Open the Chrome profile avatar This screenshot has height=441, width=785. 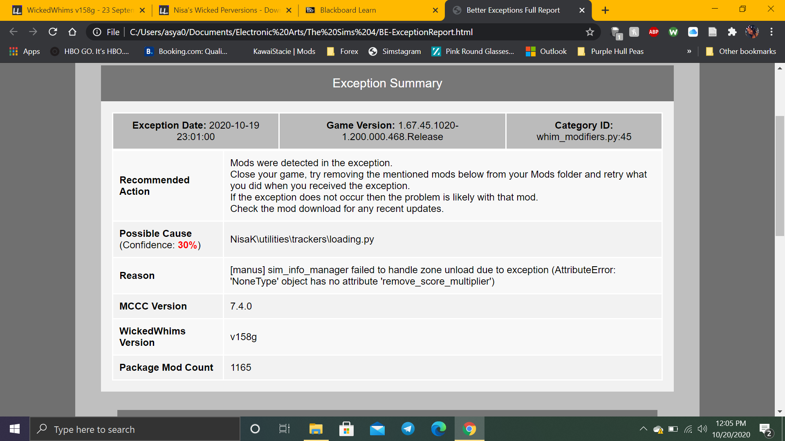click(x=752, y=32)
